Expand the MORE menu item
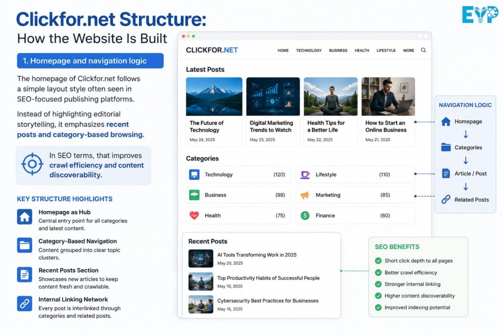This screenshot has height=335, width=503. tap(408, 51)
